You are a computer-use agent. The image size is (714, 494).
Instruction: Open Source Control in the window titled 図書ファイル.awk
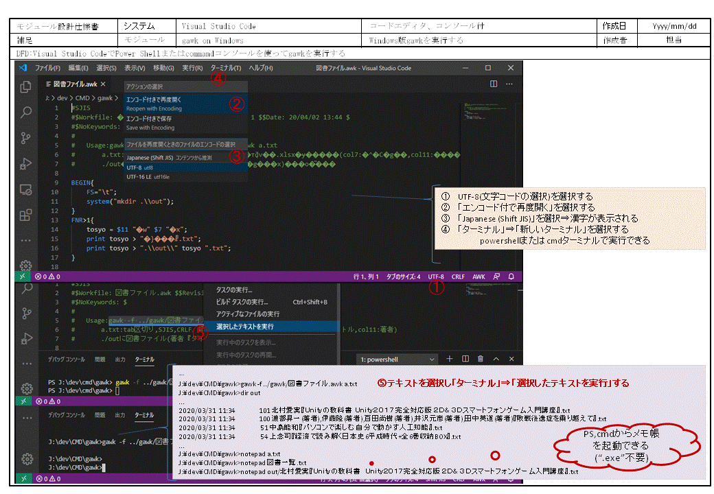[x=26, y=138]
